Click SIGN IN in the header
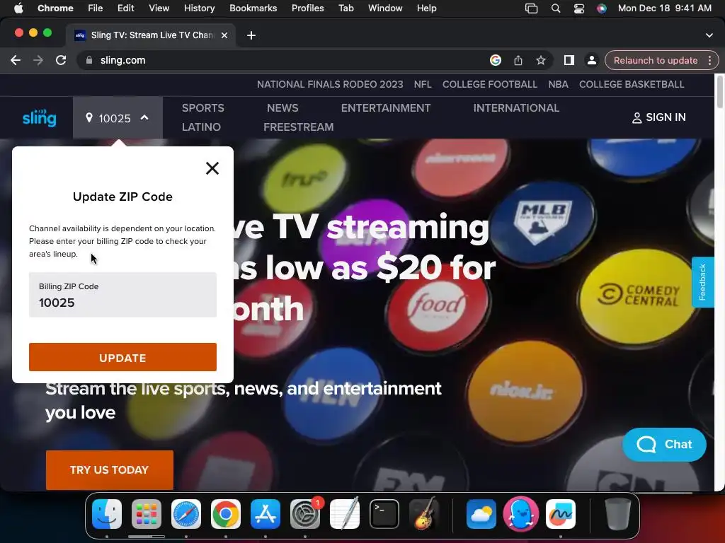 (x=659, y=117)
